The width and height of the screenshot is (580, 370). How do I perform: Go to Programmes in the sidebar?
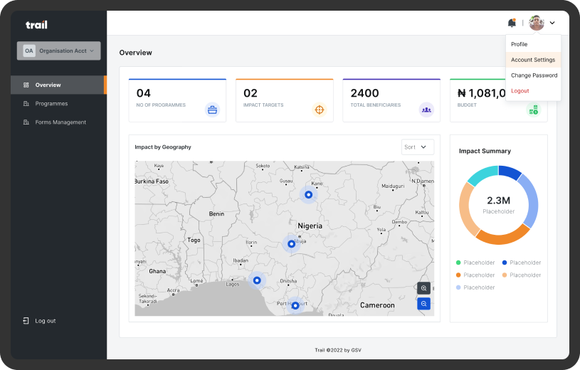(x=51, y=104)
